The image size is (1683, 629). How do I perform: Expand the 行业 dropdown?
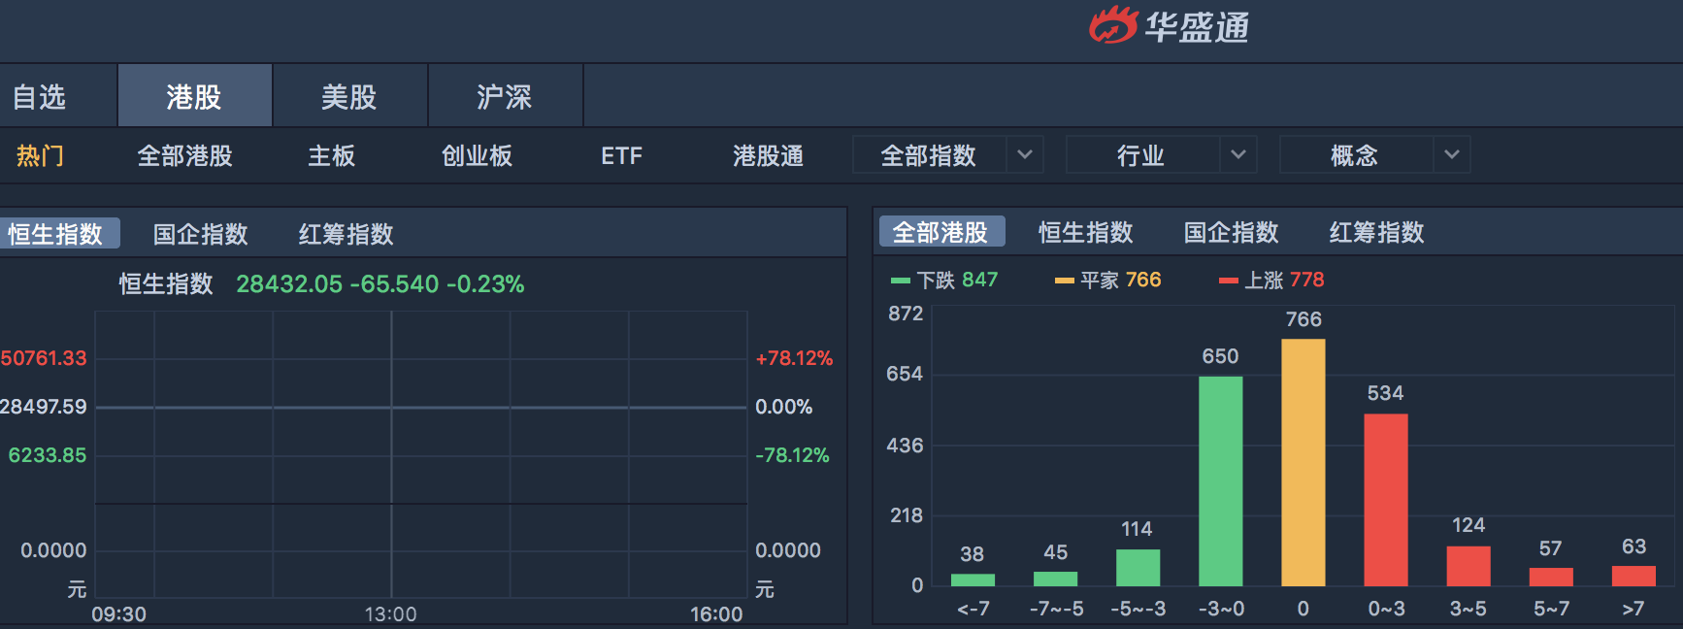(x=1237, y=155)
